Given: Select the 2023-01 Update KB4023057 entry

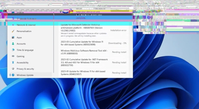Looking at the screenshot, I should [94, 73].
